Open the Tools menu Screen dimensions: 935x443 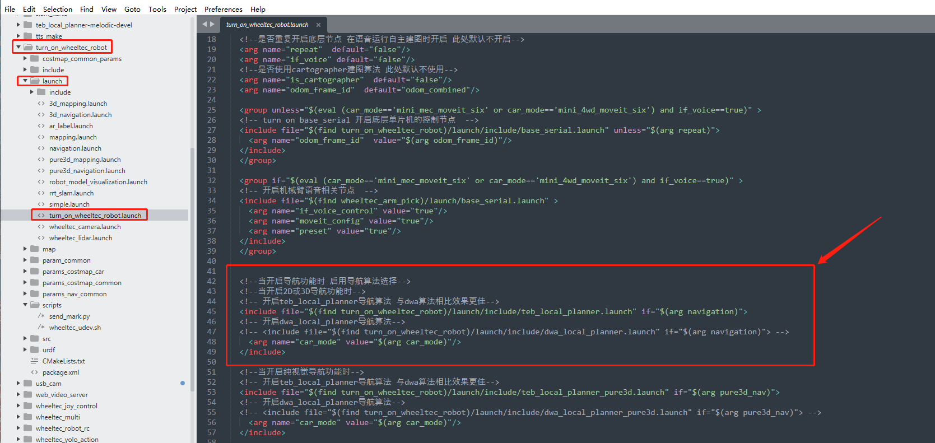[x=157, y=9]
